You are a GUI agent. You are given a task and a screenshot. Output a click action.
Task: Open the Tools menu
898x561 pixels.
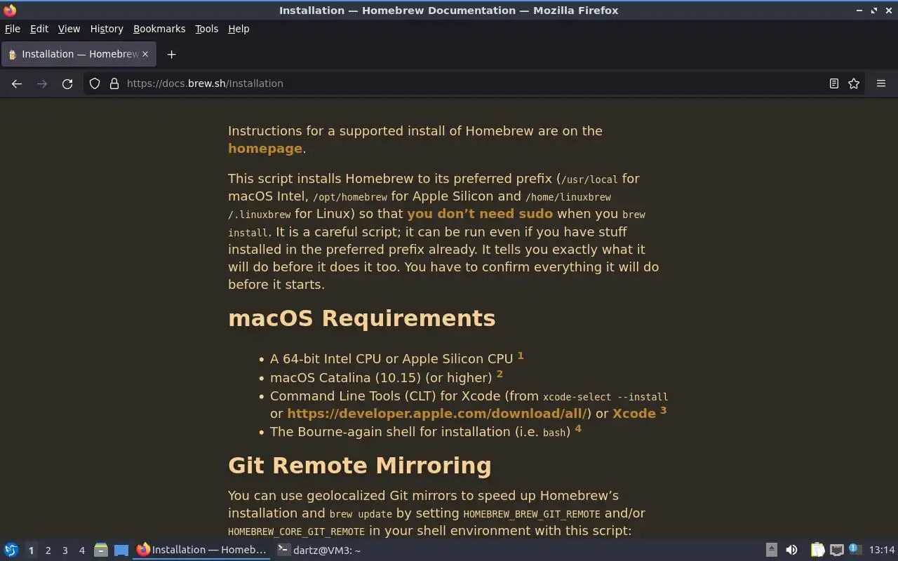[206, 29]
